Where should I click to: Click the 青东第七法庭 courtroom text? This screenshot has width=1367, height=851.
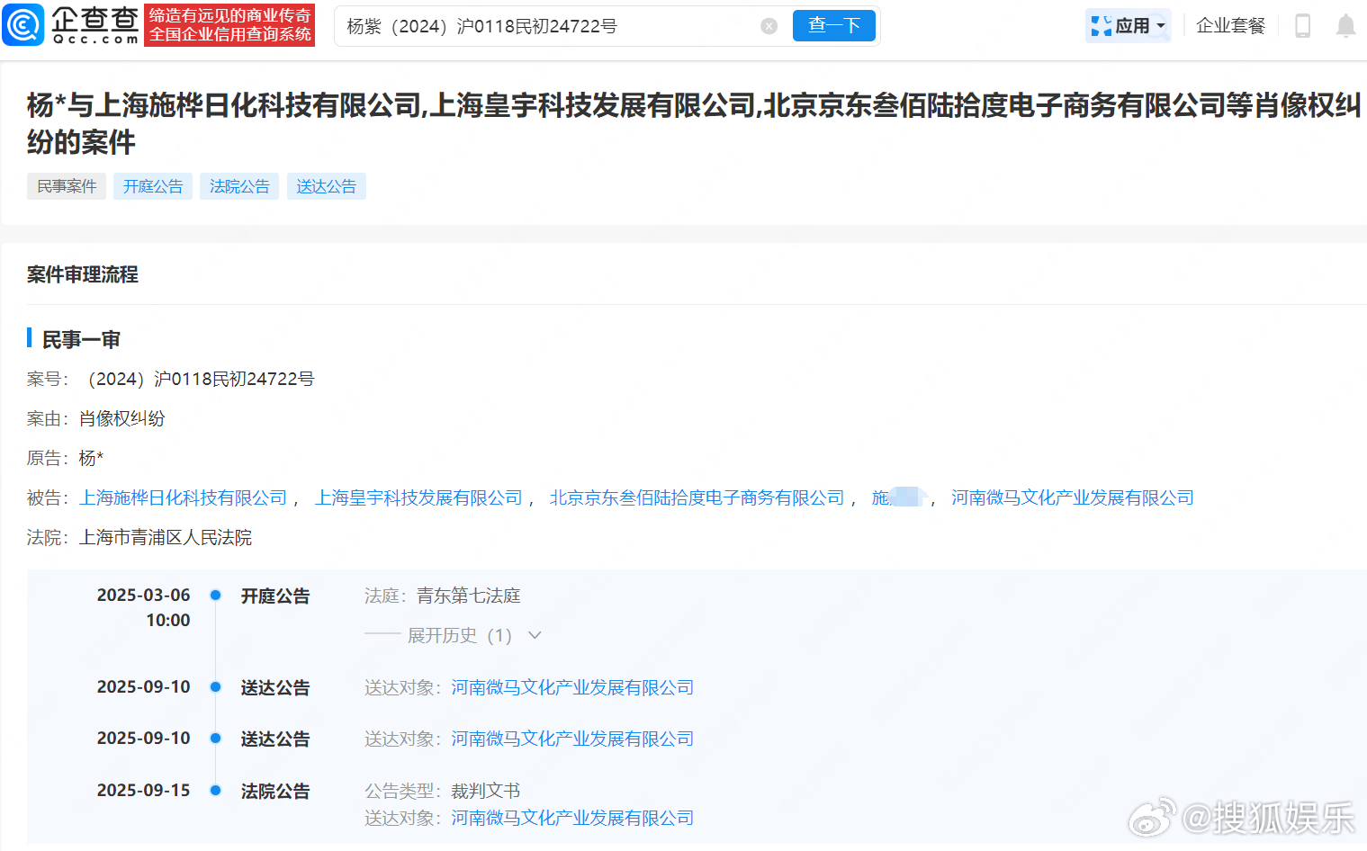468,596
